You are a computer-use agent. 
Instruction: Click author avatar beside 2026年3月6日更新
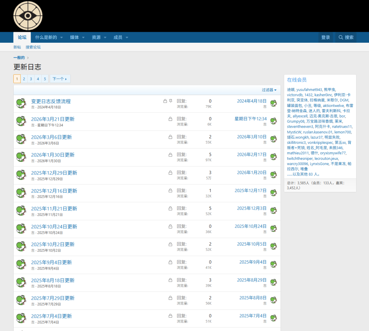coord(21,139)
